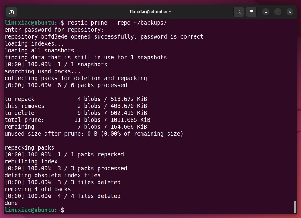Click the terminal scrollbar thumb
This screenshot has height=218, width=301.
295,207
